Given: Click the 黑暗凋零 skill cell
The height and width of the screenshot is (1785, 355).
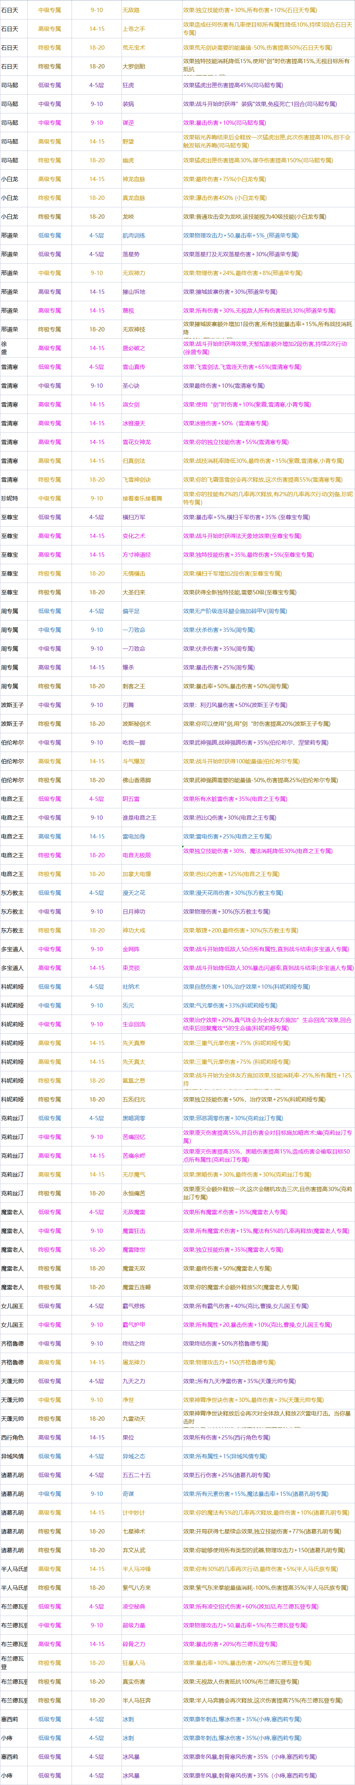Looking at the screenshot, I should (134, 1118).
